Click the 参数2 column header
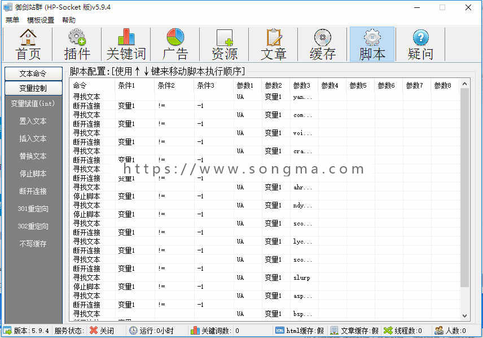Screen dimensions: 483x338 pyautogui.click(x=276, y=85)
